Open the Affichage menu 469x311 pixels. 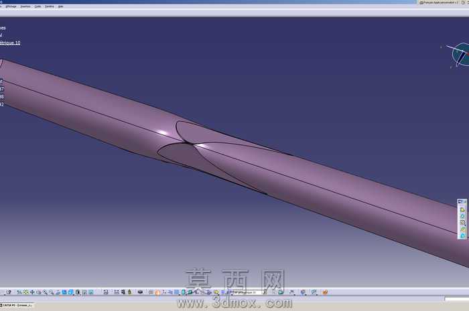click(11, 6)
